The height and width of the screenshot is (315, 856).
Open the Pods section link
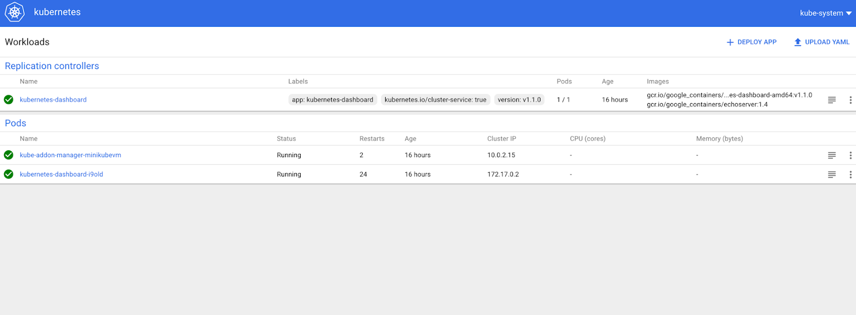(x=16, y=123)
